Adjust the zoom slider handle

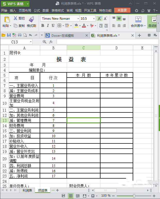(134, 196)
